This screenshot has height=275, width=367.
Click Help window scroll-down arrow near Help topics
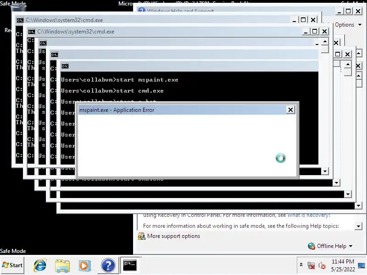click(x=358, y=226)
